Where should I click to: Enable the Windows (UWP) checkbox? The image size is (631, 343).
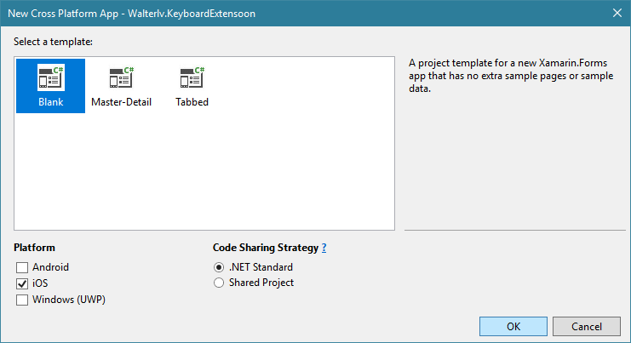coord(22,300)
